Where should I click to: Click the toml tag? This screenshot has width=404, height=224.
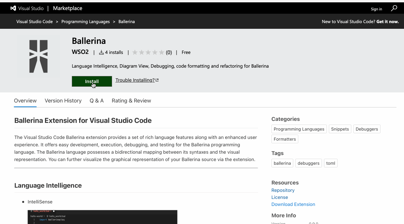tap(331, 163)
